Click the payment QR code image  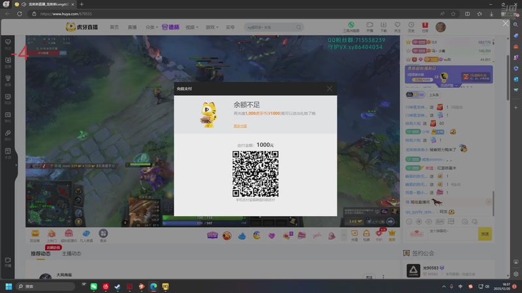pyautogui.click(x=255, y=174)
